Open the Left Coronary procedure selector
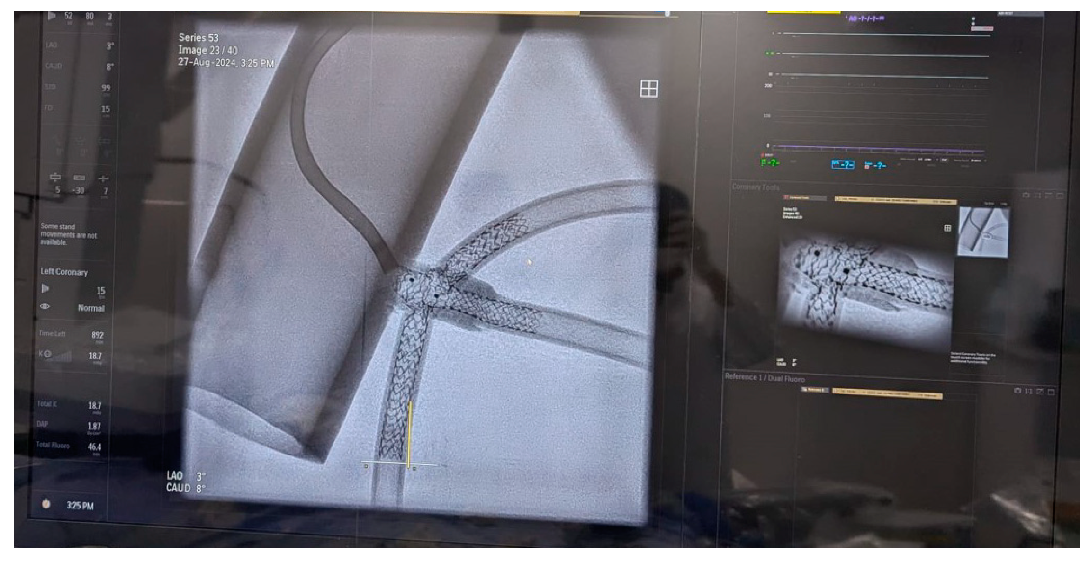 pyautogui.click(x=64, y=272)
